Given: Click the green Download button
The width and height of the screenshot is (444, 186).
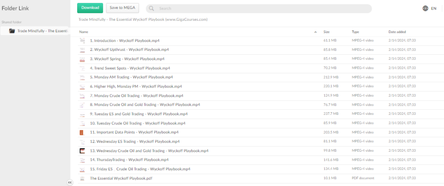Looking at the screenshot, I should 90,8.
